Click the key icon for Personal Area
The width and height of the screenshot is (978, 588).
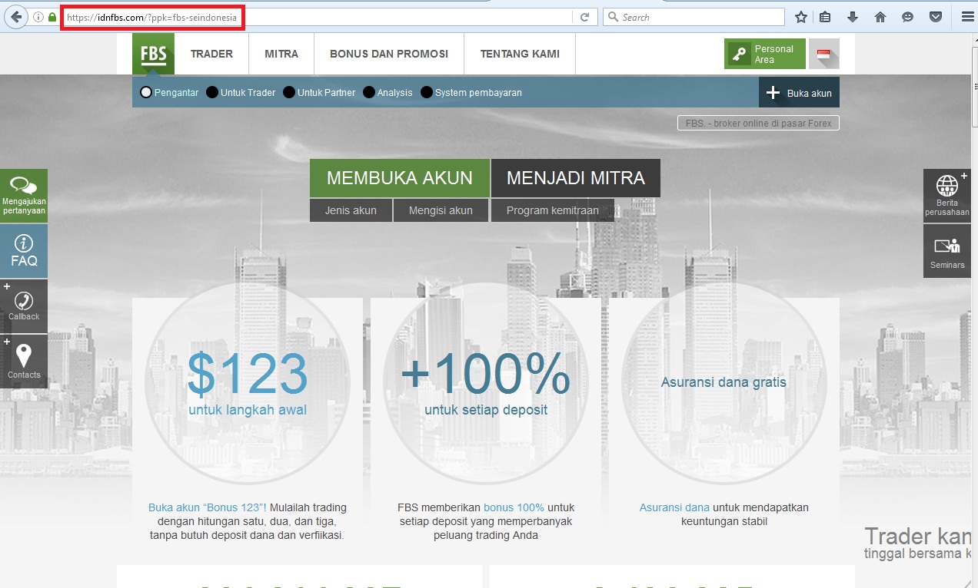(740, 55)
